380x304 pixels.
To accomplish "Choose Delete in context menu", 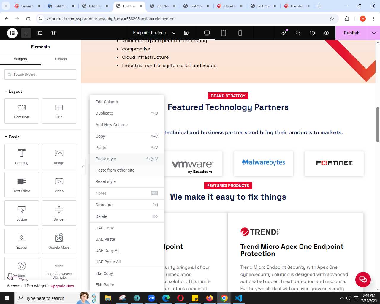I will coord(127,216).
